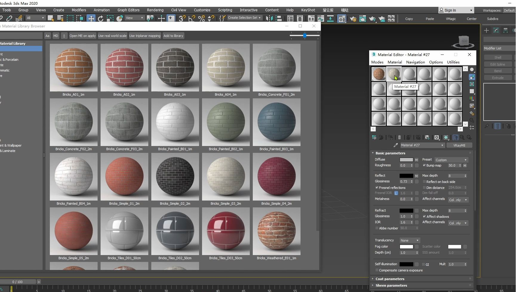
Task: Click the Put to Library save icon
Action: pyautogui.click(x=427, y=137)
